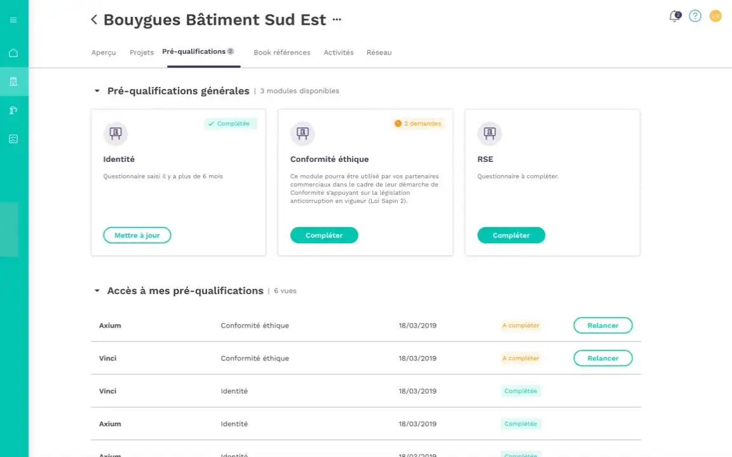Open the crane projects icon in sidebar
732x457 pixels.
13,110
